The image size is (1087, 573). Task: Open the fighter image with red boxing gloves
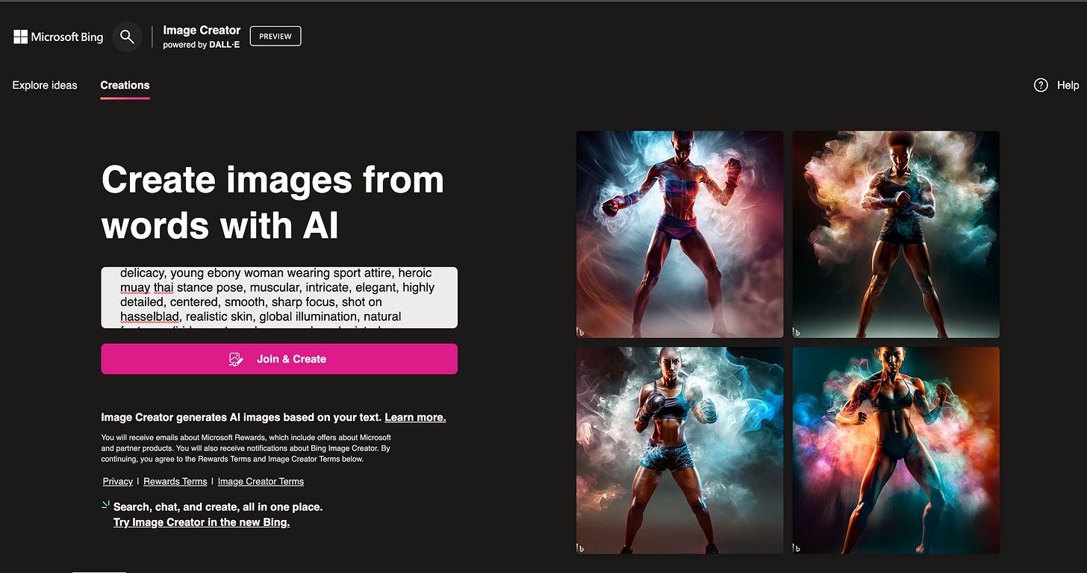coord(680,234)
